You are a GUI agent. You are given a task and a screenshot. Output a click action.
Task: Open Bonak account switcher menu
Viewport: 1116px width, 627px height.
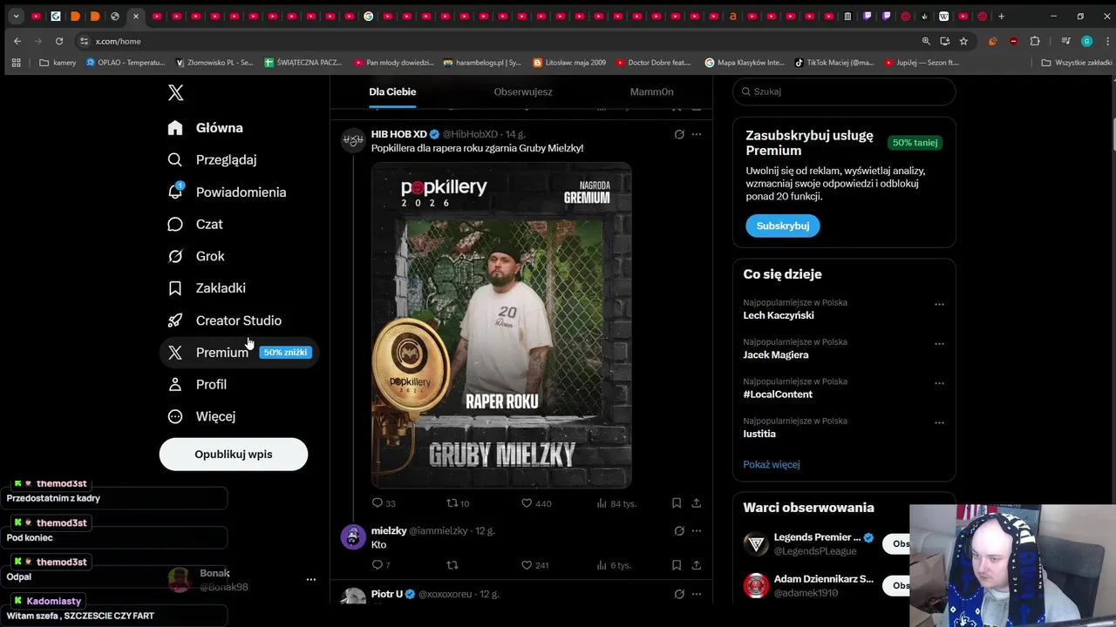[x=310, y=579]
